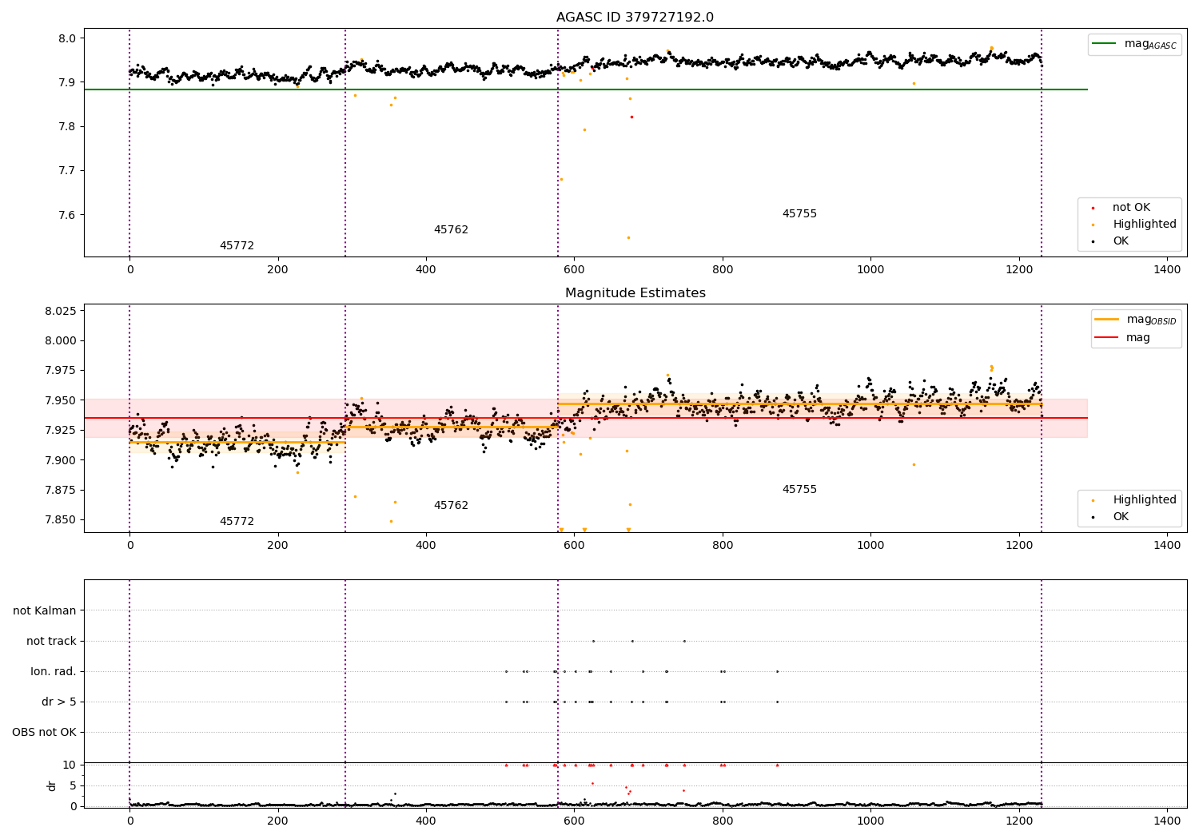The height and width of the screenshot is (839, 1199).
Task: Select 'OK' legend entry in Magnitude Estimates plot
Action: click(1111, 517)
